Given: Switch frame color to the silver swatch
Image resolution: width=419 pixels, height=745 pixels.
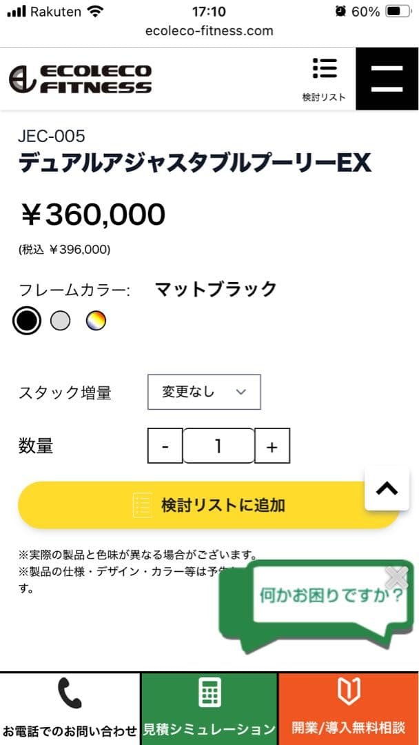Looking at the screenshot, I should (x=61, y=321).
